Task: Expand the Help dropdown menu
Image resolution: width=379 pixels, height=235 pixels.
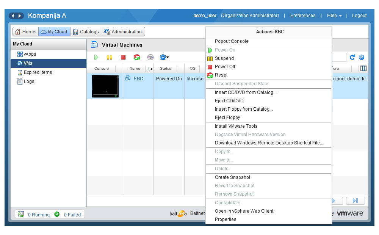Action: coord(334,16)
